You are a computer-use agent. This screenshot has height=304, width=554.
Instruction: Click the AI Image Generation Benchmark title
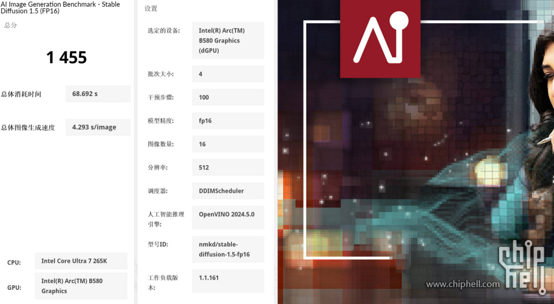coord(60,7)
